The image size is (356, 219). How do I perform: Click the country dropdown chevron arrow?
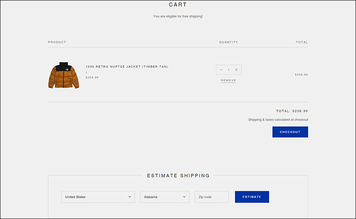(x=130, y=197)
